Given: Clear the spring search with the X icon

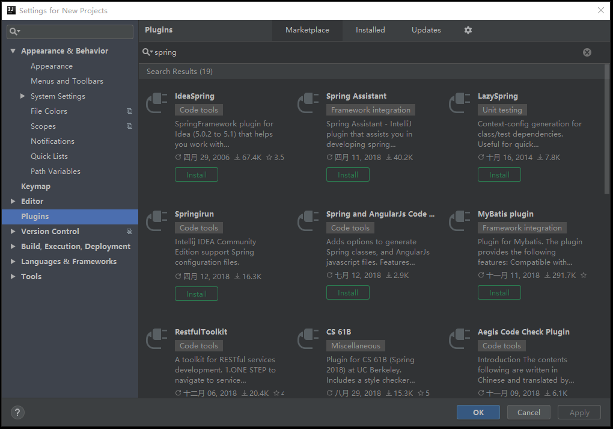Looking at the screenshot, I should (587, 52).
